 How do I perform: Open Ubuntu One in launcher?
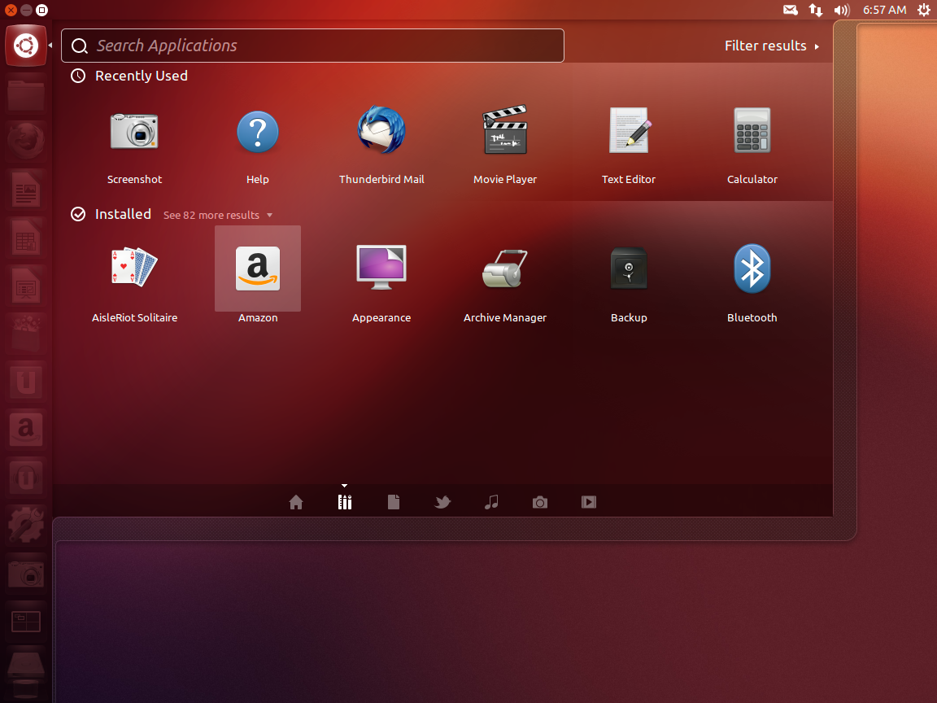tap(26, 382)
